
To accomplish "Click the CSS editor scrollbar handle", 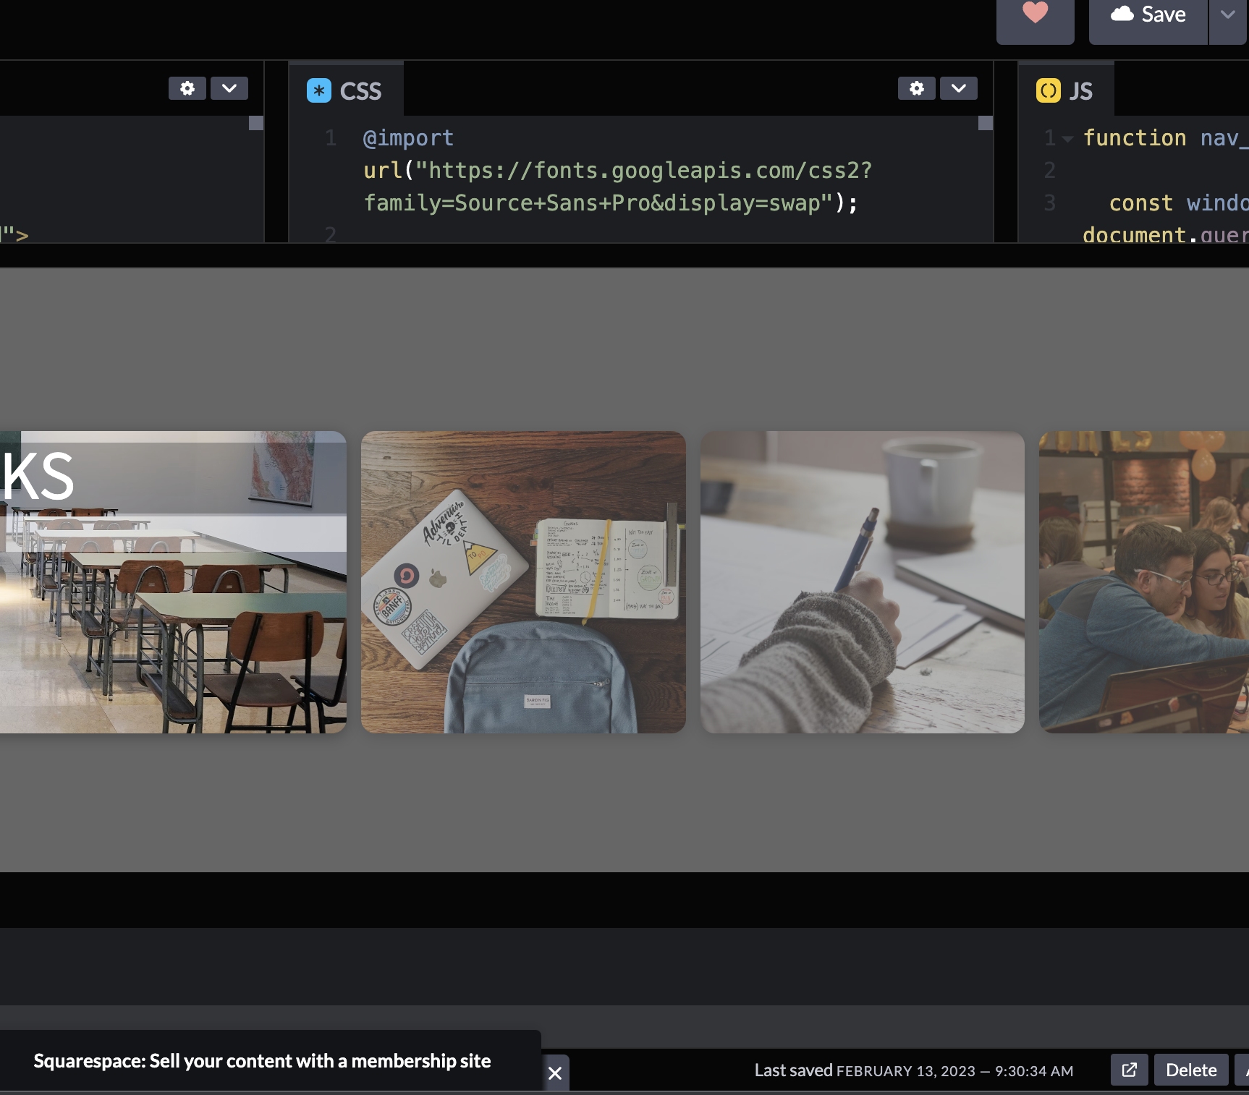I will [x=986, y=123].
